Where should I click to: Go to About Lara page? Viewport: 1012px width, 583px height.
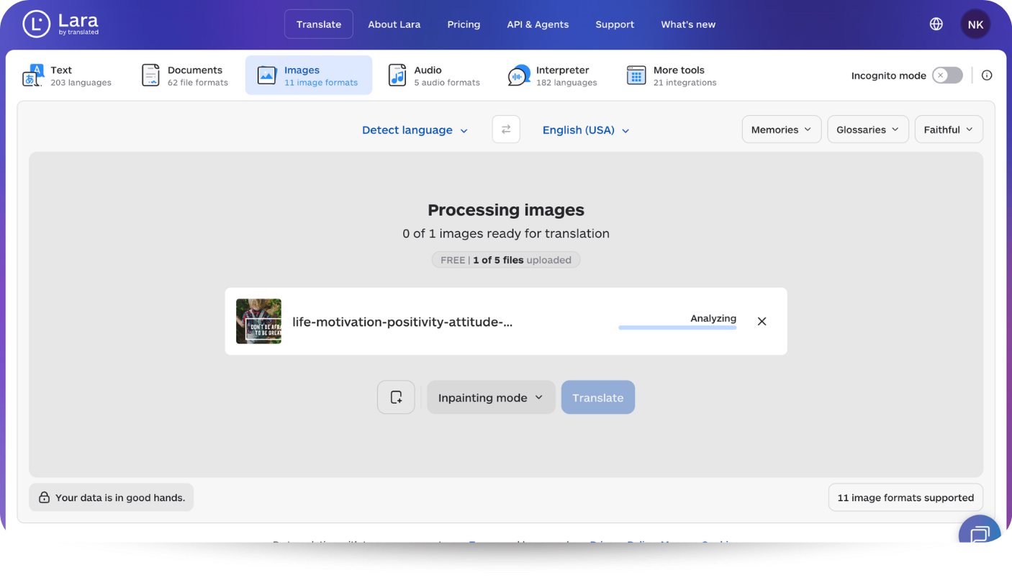(394, 24)
